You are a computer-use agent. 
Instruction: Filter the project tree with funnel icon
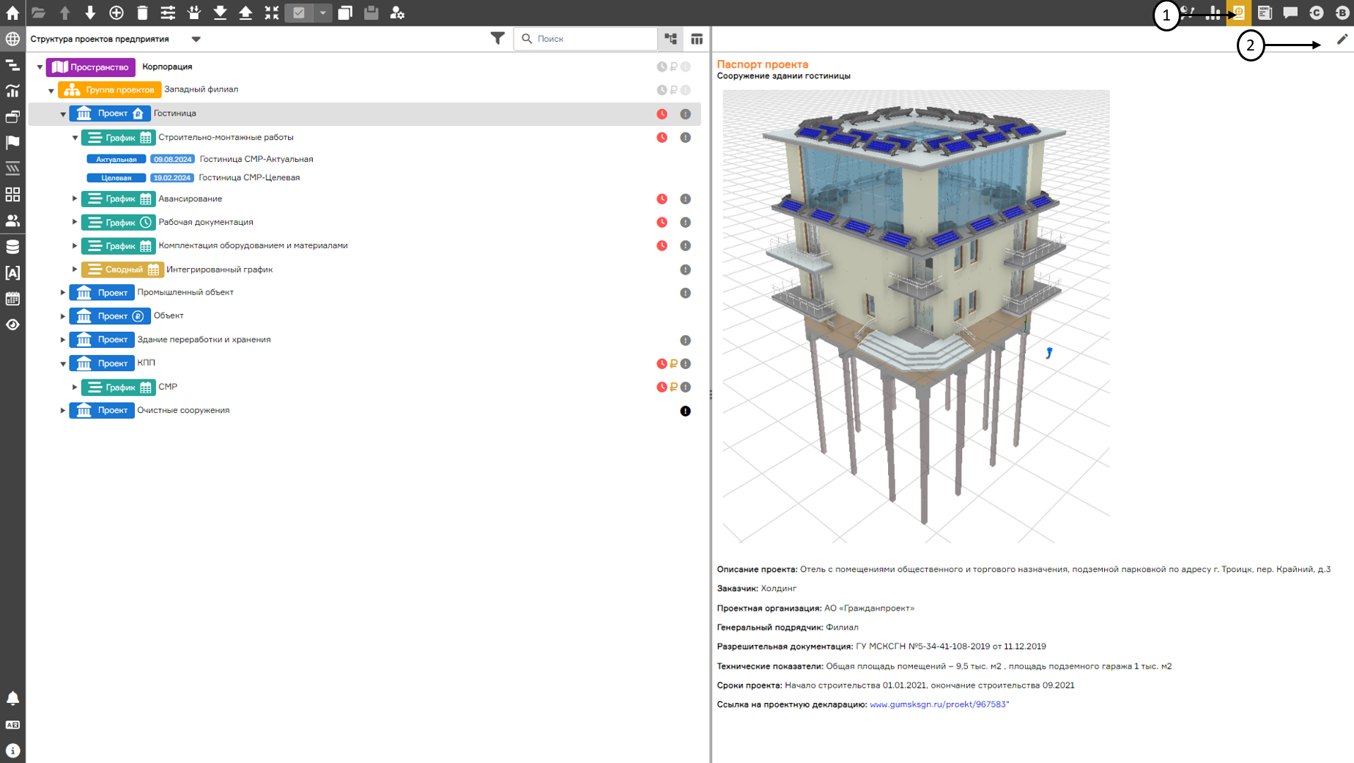point(497,39)
